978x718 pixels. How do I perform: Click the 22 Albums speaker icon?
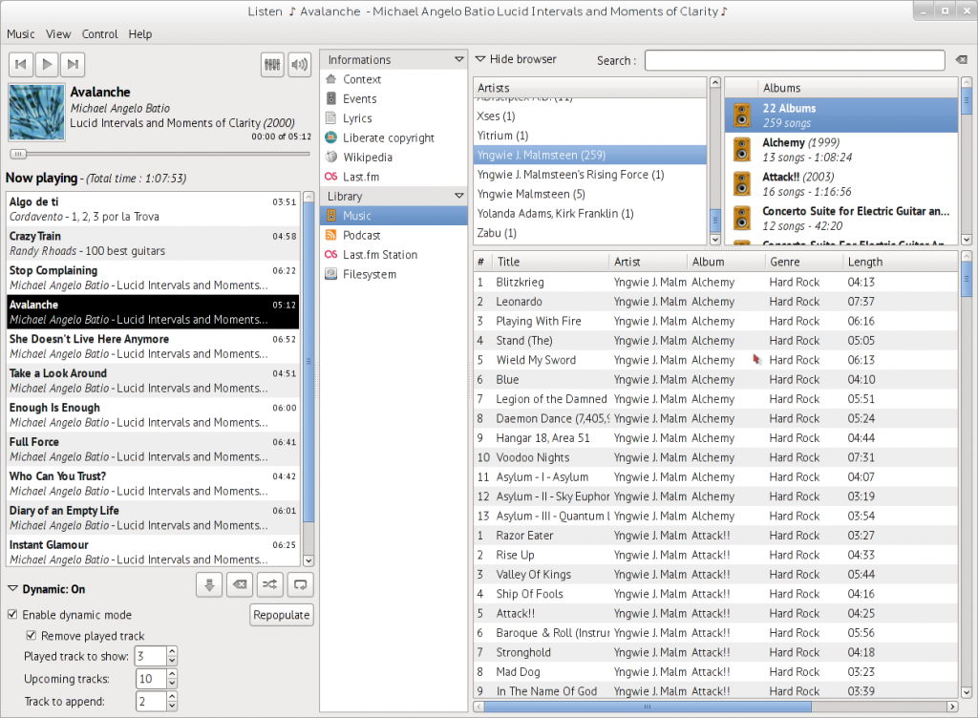point(741,116)
